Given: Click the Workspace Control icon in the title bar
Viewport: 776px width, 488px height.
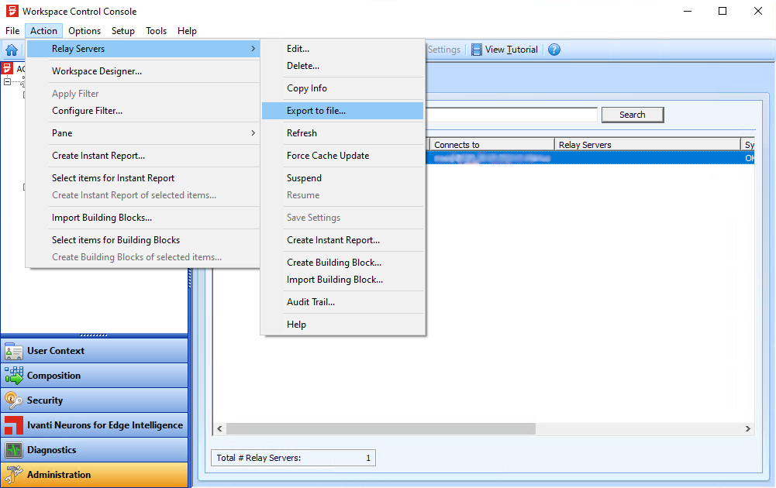Looking at the screenshot, I should (11, 11).
